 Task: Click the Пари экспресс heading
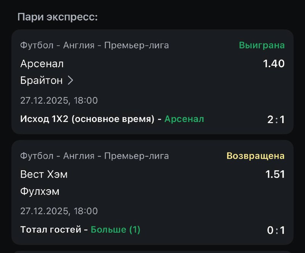click(58, 17)
